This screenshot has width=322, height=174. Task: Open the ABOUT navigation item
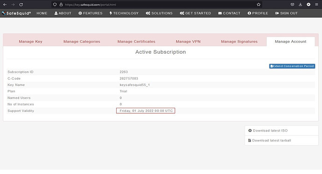(x=63, y=13)
